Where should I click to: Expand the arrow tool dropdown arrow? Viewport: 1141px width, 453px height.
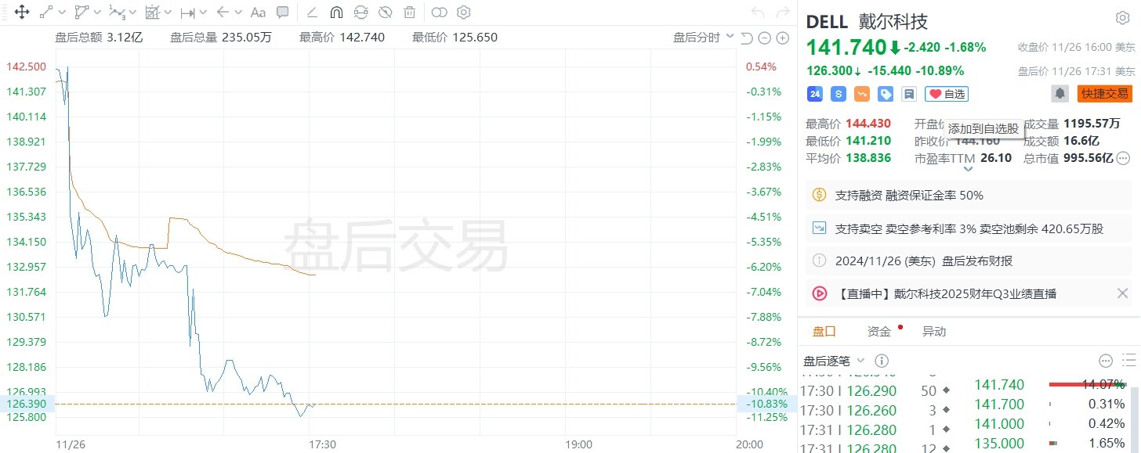tap(237, 13)
